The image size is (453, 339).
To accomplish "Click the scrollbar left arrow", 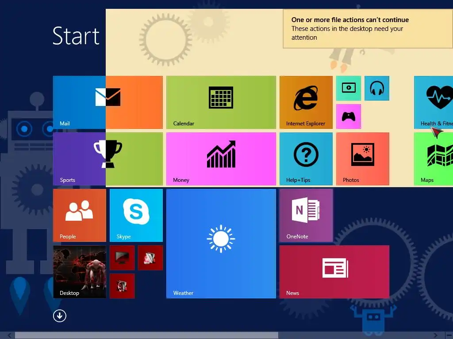I will 9,335.
